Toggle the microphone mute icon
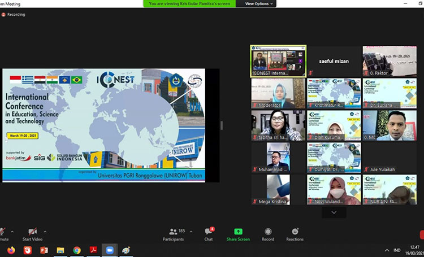The height and width of the screenshot is (257, 424). [2, 232]
